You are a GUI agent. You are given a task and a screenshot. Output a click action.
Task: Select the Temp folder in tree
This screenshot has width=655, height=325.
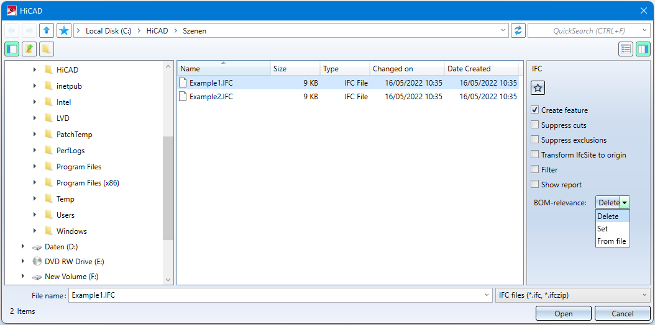pyautogui.click(x=65, y=198)
